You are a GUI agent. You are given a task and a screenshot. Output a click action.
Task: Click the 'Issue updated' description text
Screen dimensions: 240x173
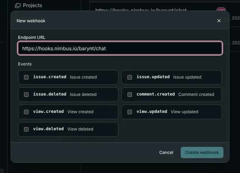click(187, 77)
